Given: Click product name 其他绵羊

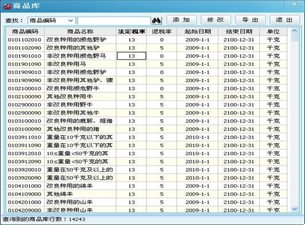Looking at the screenshot, I should (60, 194).
